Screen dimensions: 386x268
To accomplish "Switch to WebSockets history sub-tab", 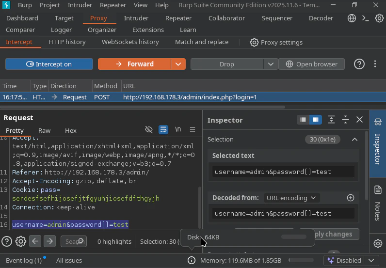I will tap(130, 42).
